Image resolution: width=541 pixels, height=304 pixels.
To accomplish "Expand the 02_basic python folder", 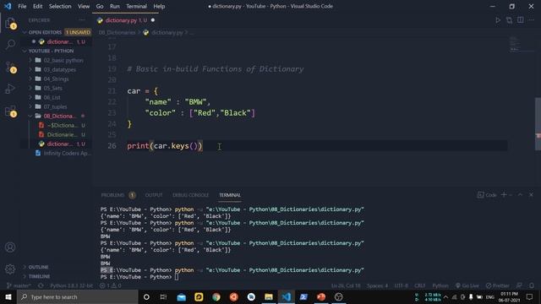I will pos(63,60).
